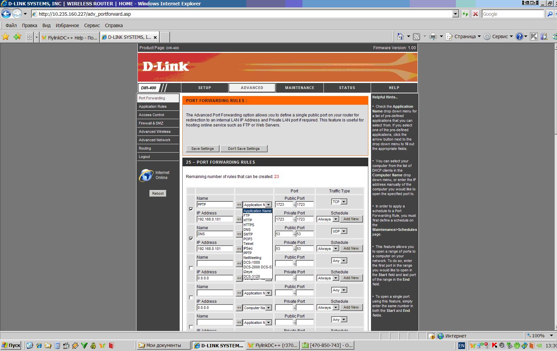
Task: Click the Пуск start button
Action: (x=11, y=345)
